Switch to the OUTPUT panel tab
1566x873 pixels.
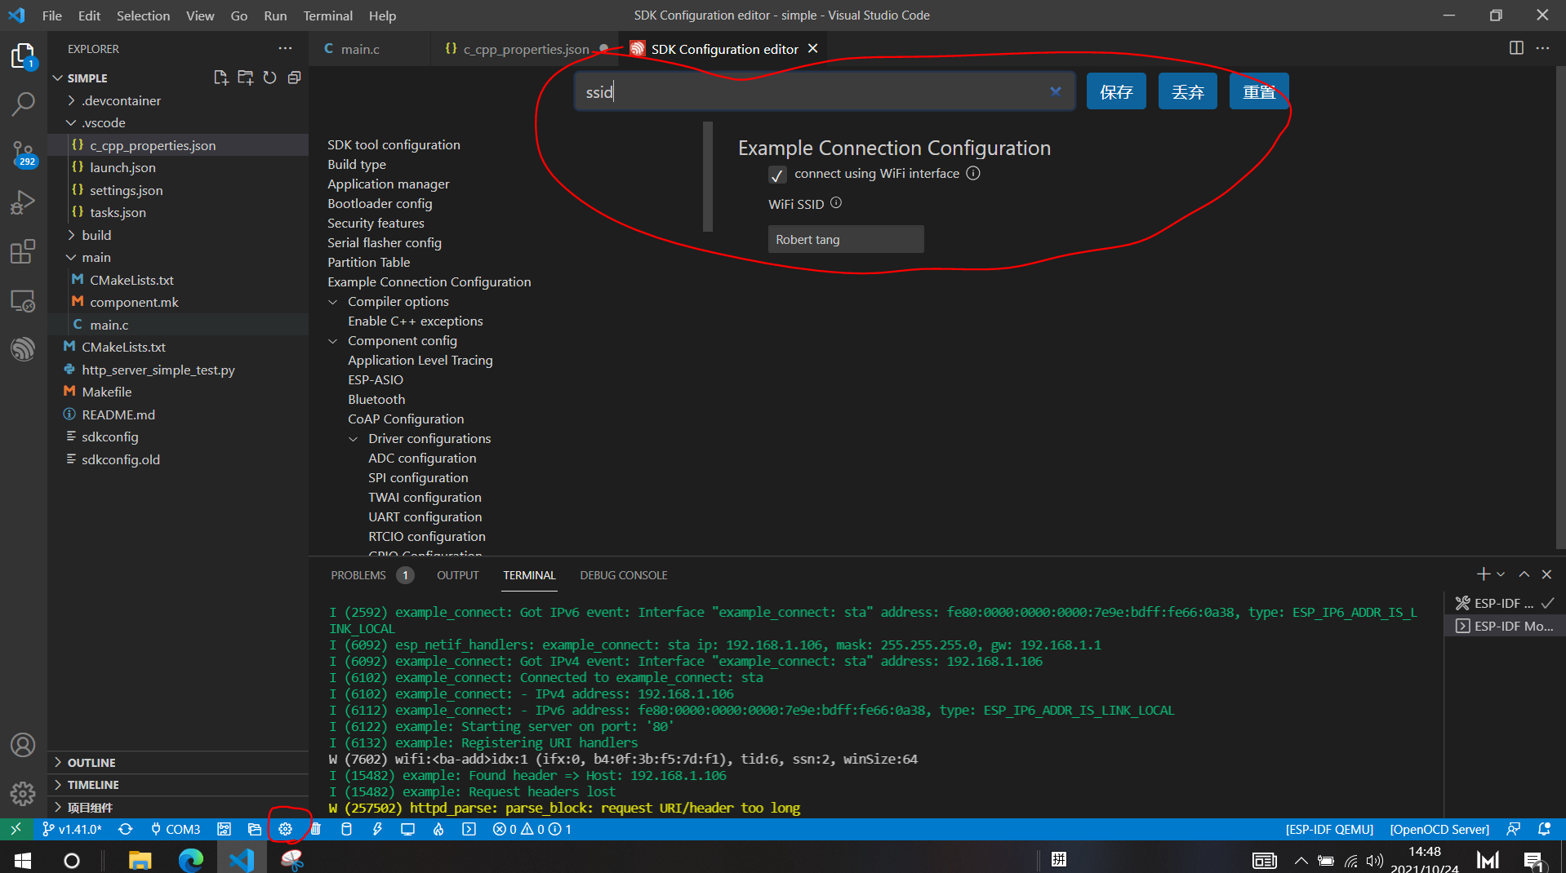pyautogui.click(x=457, y=575)
